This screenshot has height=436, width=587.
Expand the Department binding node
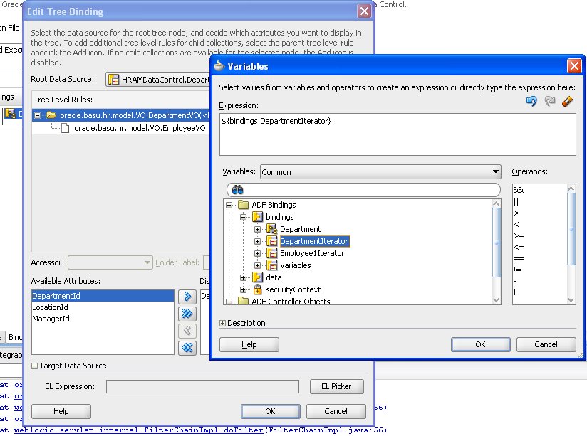(x=258, y=229)
